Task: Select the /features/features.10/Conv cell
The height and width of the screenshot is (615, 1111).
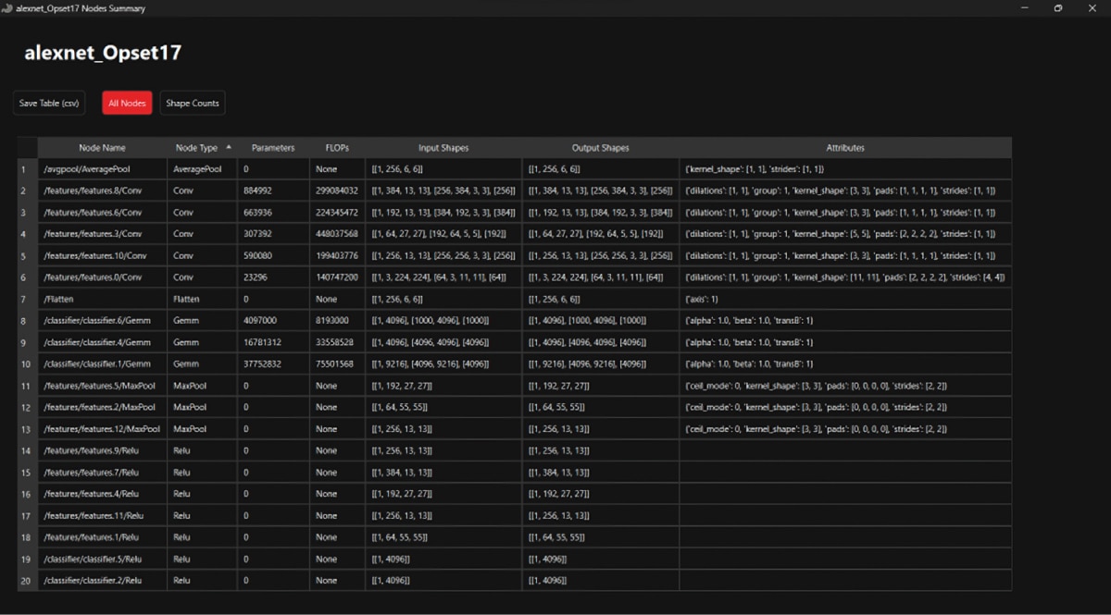Action: (102, 255)
